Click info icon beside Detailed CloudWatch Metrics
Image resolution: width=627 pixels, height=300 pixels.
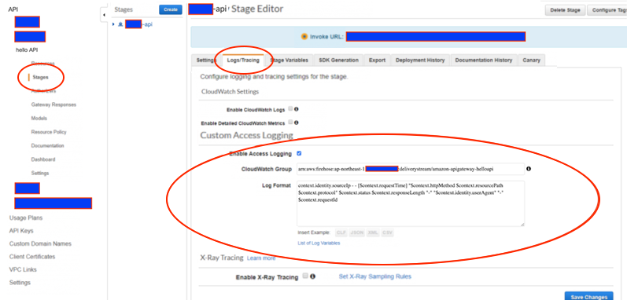pyautogui.click(x=297, y=123)
